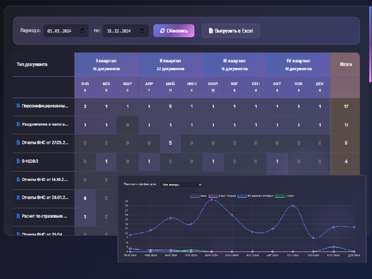Focus the start date field showing 01.01.2024
The height and width of the screenshot is (279, 372).
[60, 31]
